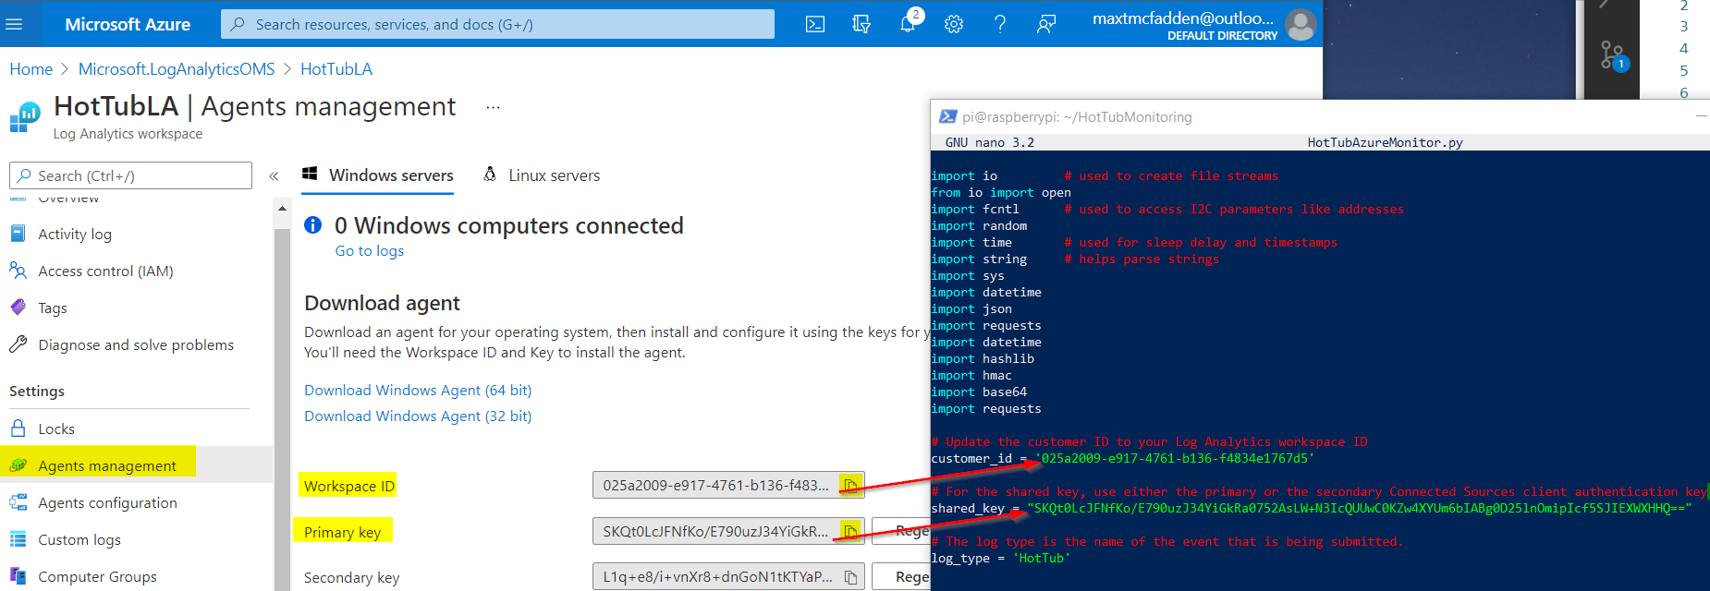This screenshot has height=591, width=1710.
Task: Collapse the left navigation menu
Action: (274, 175)
